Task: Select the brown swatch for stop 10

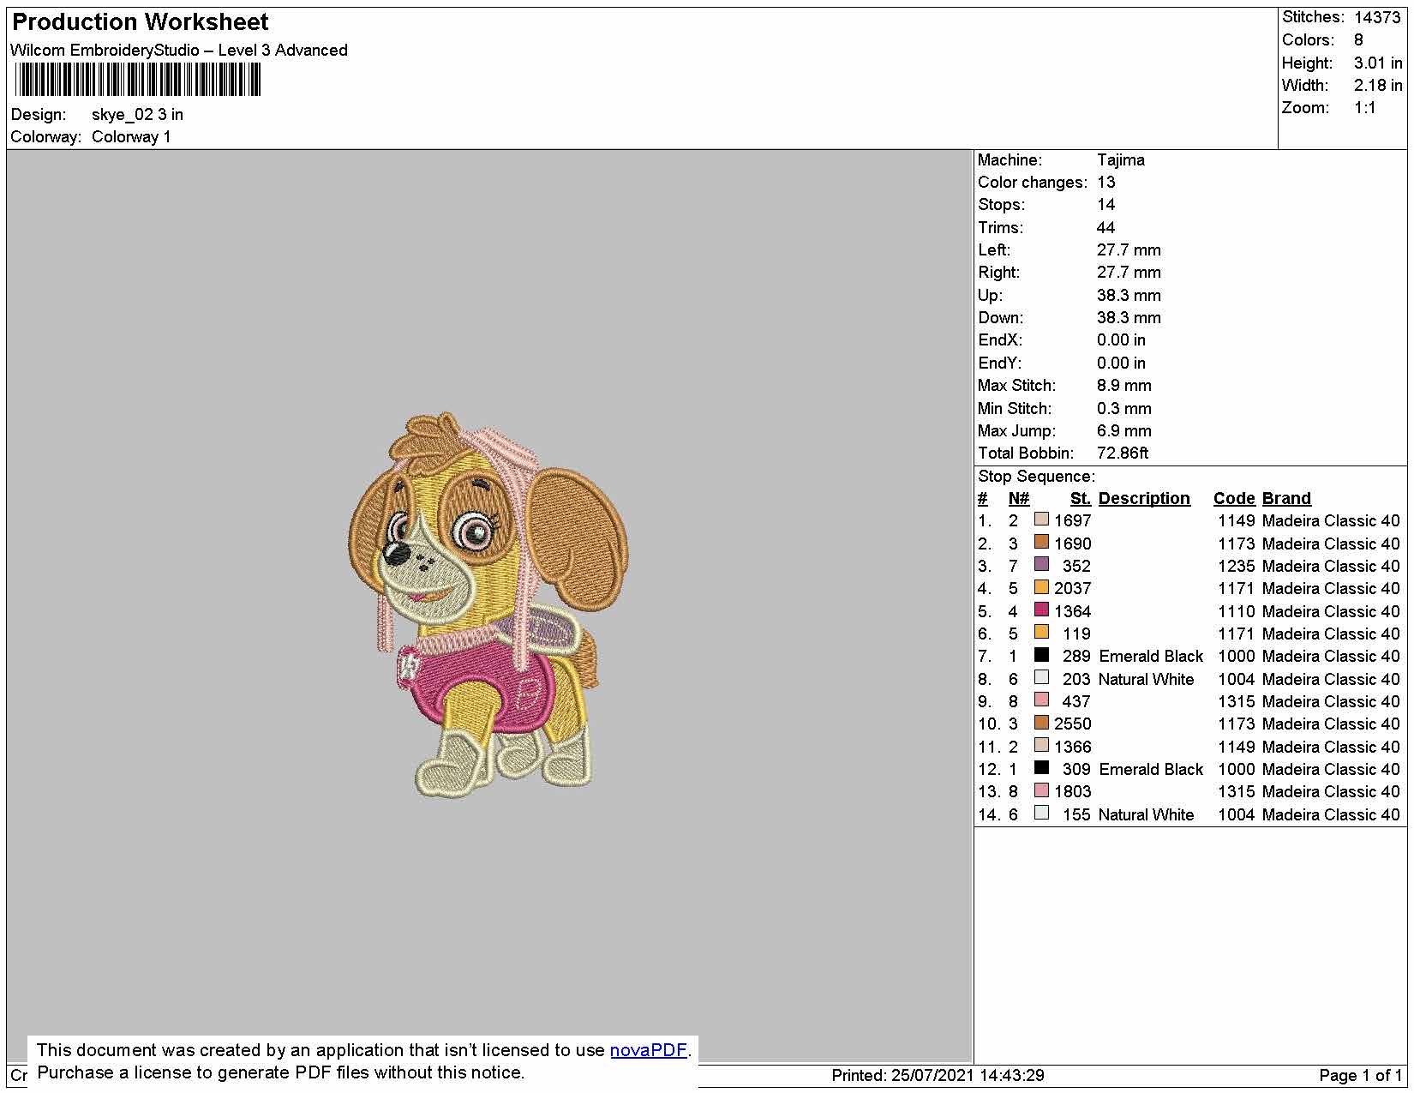Action: 1041,723
